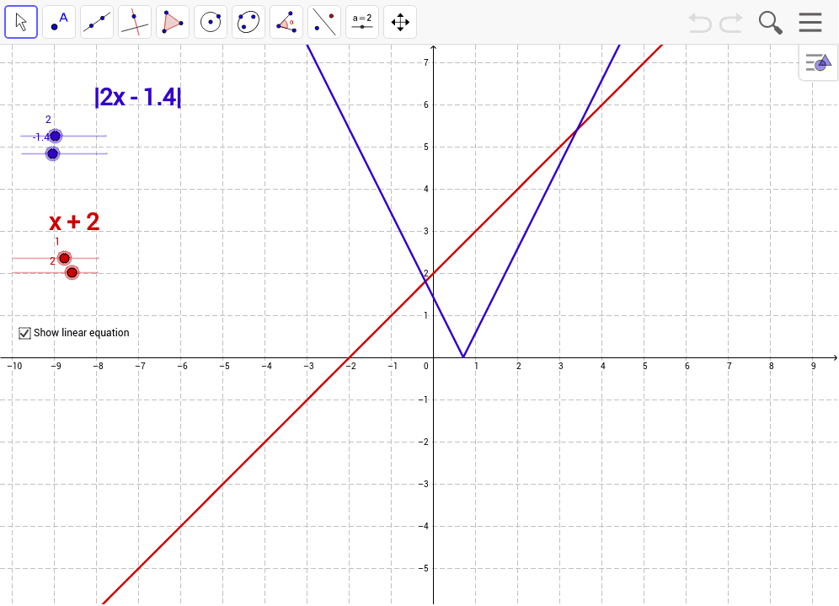Click the upper red slider handle
Viewport: 839px width, 606px height.
click(64, 259)
